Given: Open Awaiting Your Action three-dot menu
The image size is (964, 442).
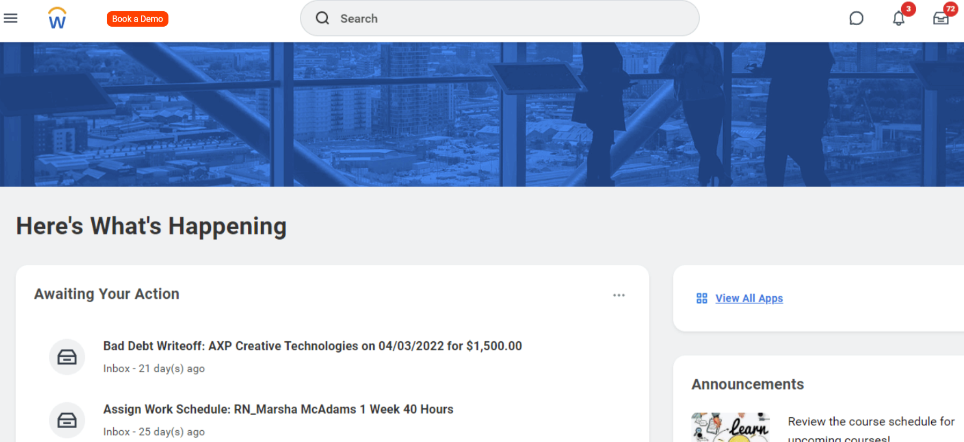Looking at the screenshot, I should (619, 295).
